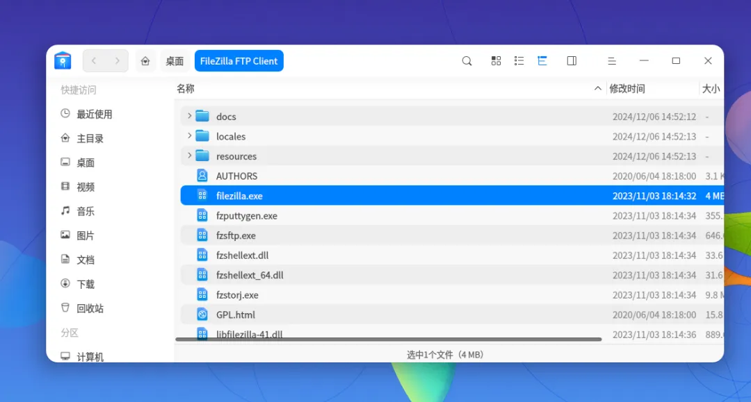The height and width of the screenshot is (402, 751).
Task: Switch to list view
Action: click(519, 60)
